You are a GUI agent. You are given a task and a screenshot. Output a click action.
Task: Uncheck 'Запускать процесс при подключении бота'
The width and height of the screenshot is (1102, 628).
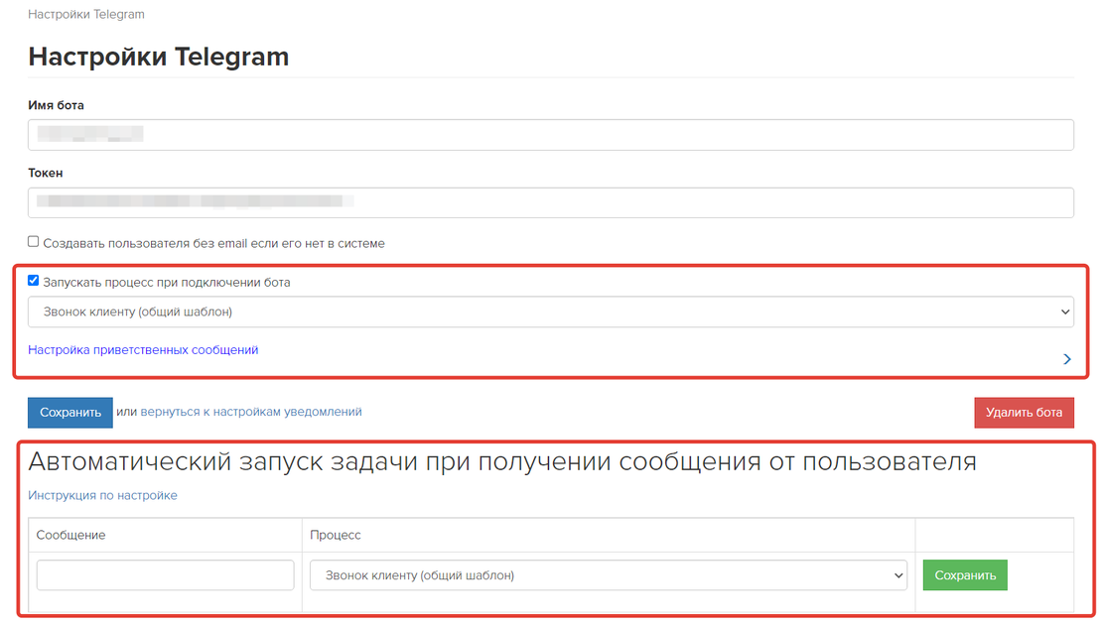point(34,281)
